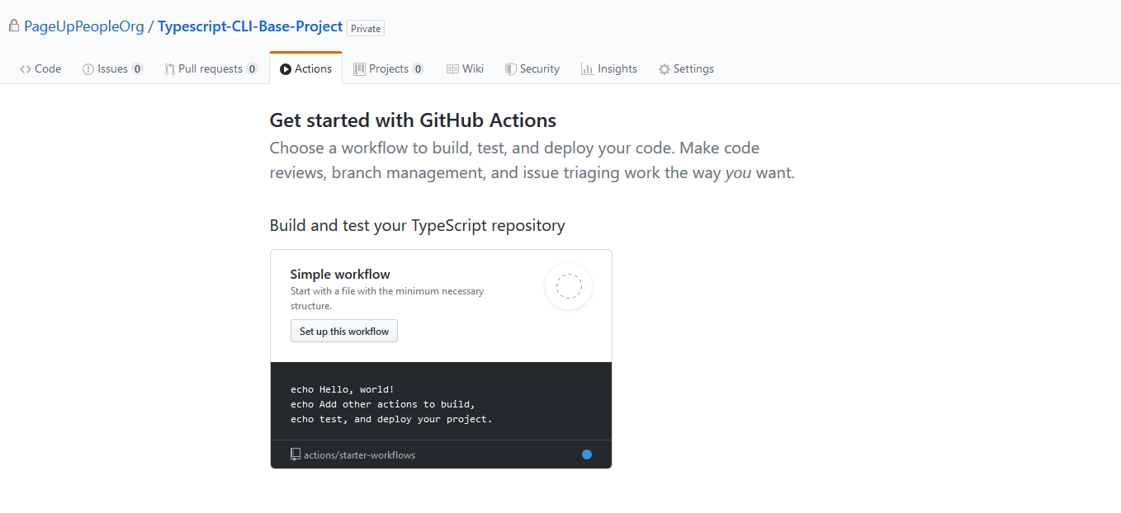The image size is (1121, 513).
Task: Click the code brackets icon beside Code
Action: [x=24, y=68]
